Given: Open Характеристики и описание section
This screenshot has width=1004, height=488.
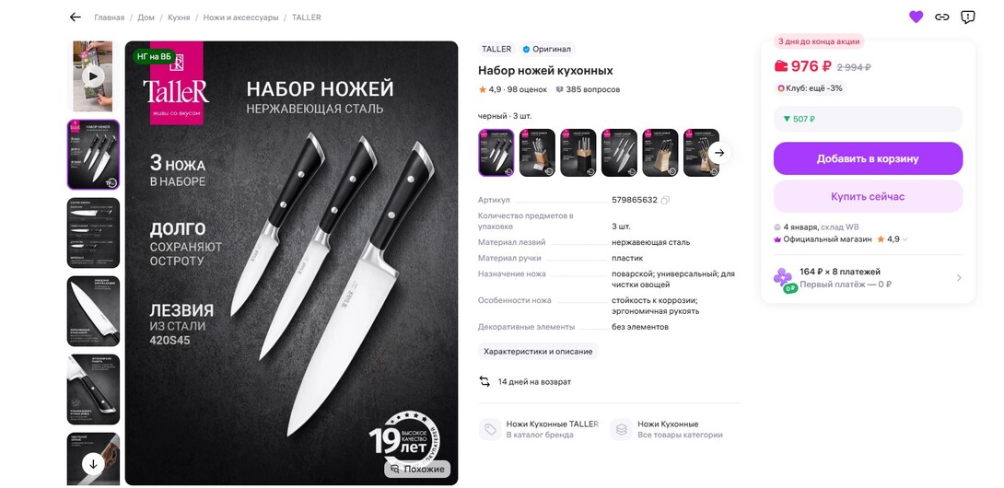Looking at the screenshot, I should [538, 351].
